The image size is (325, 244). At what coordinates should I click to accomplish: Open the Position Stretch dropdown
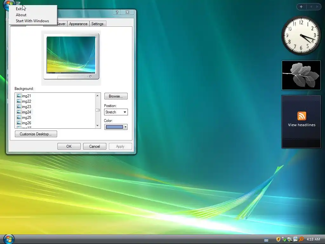pyautogui.click(x=116, y=112)
